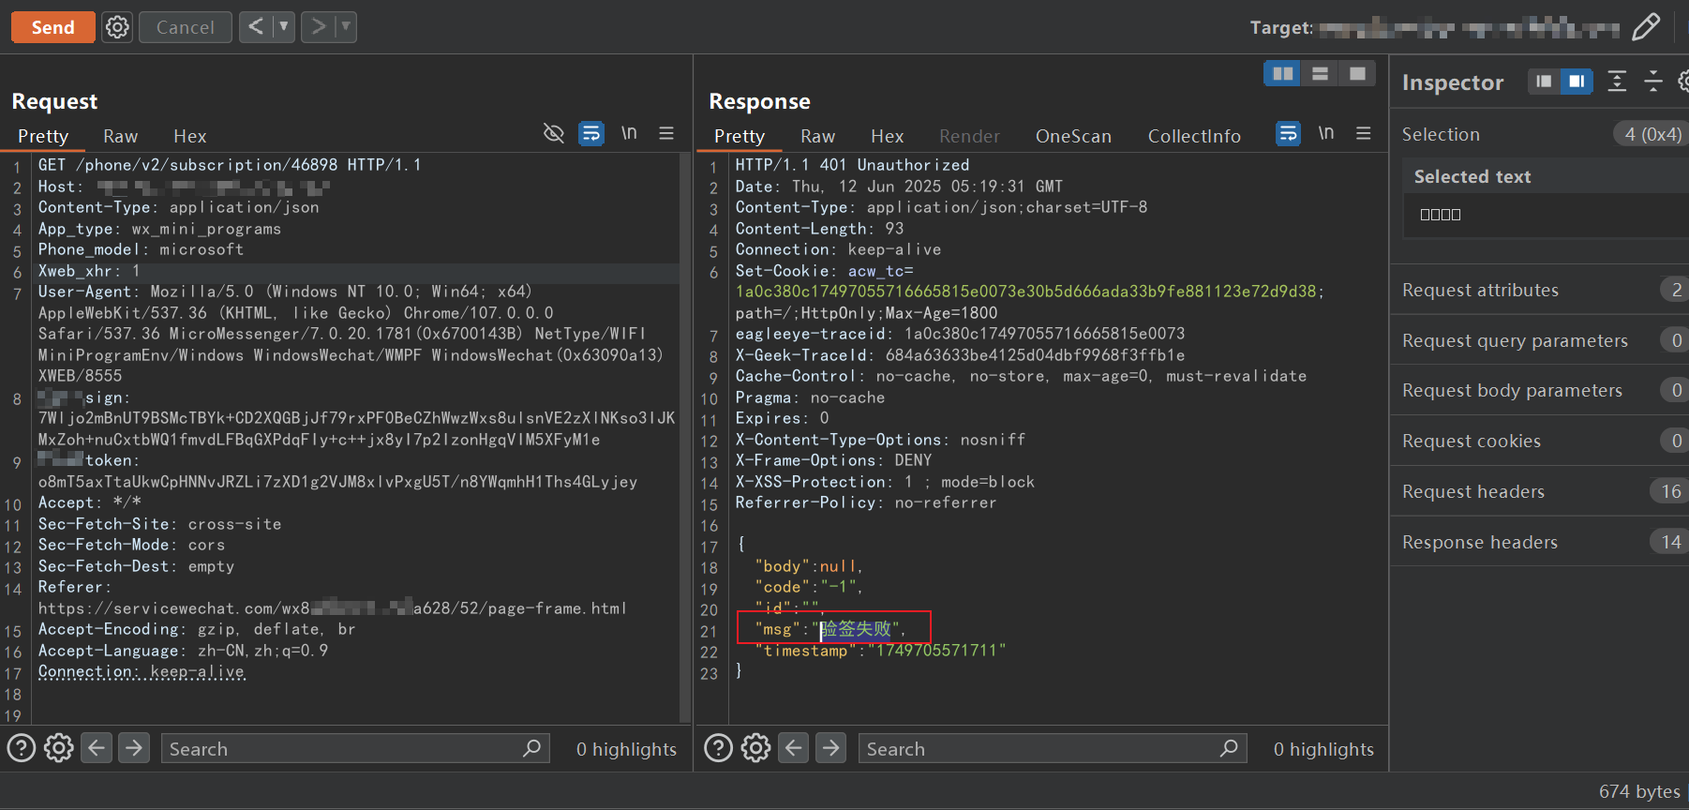Click the Request search magnifier icon
1689x810 pixels.
(x=531, y=748)
